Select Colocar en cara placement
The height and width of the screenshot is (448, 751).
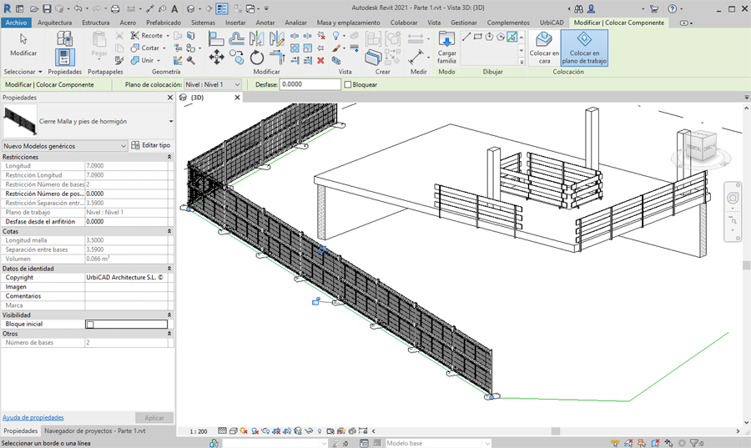544,48
